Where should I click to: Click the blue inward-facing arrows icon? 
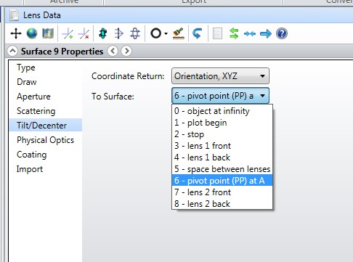pyautogui.click(x=250, y=33)
